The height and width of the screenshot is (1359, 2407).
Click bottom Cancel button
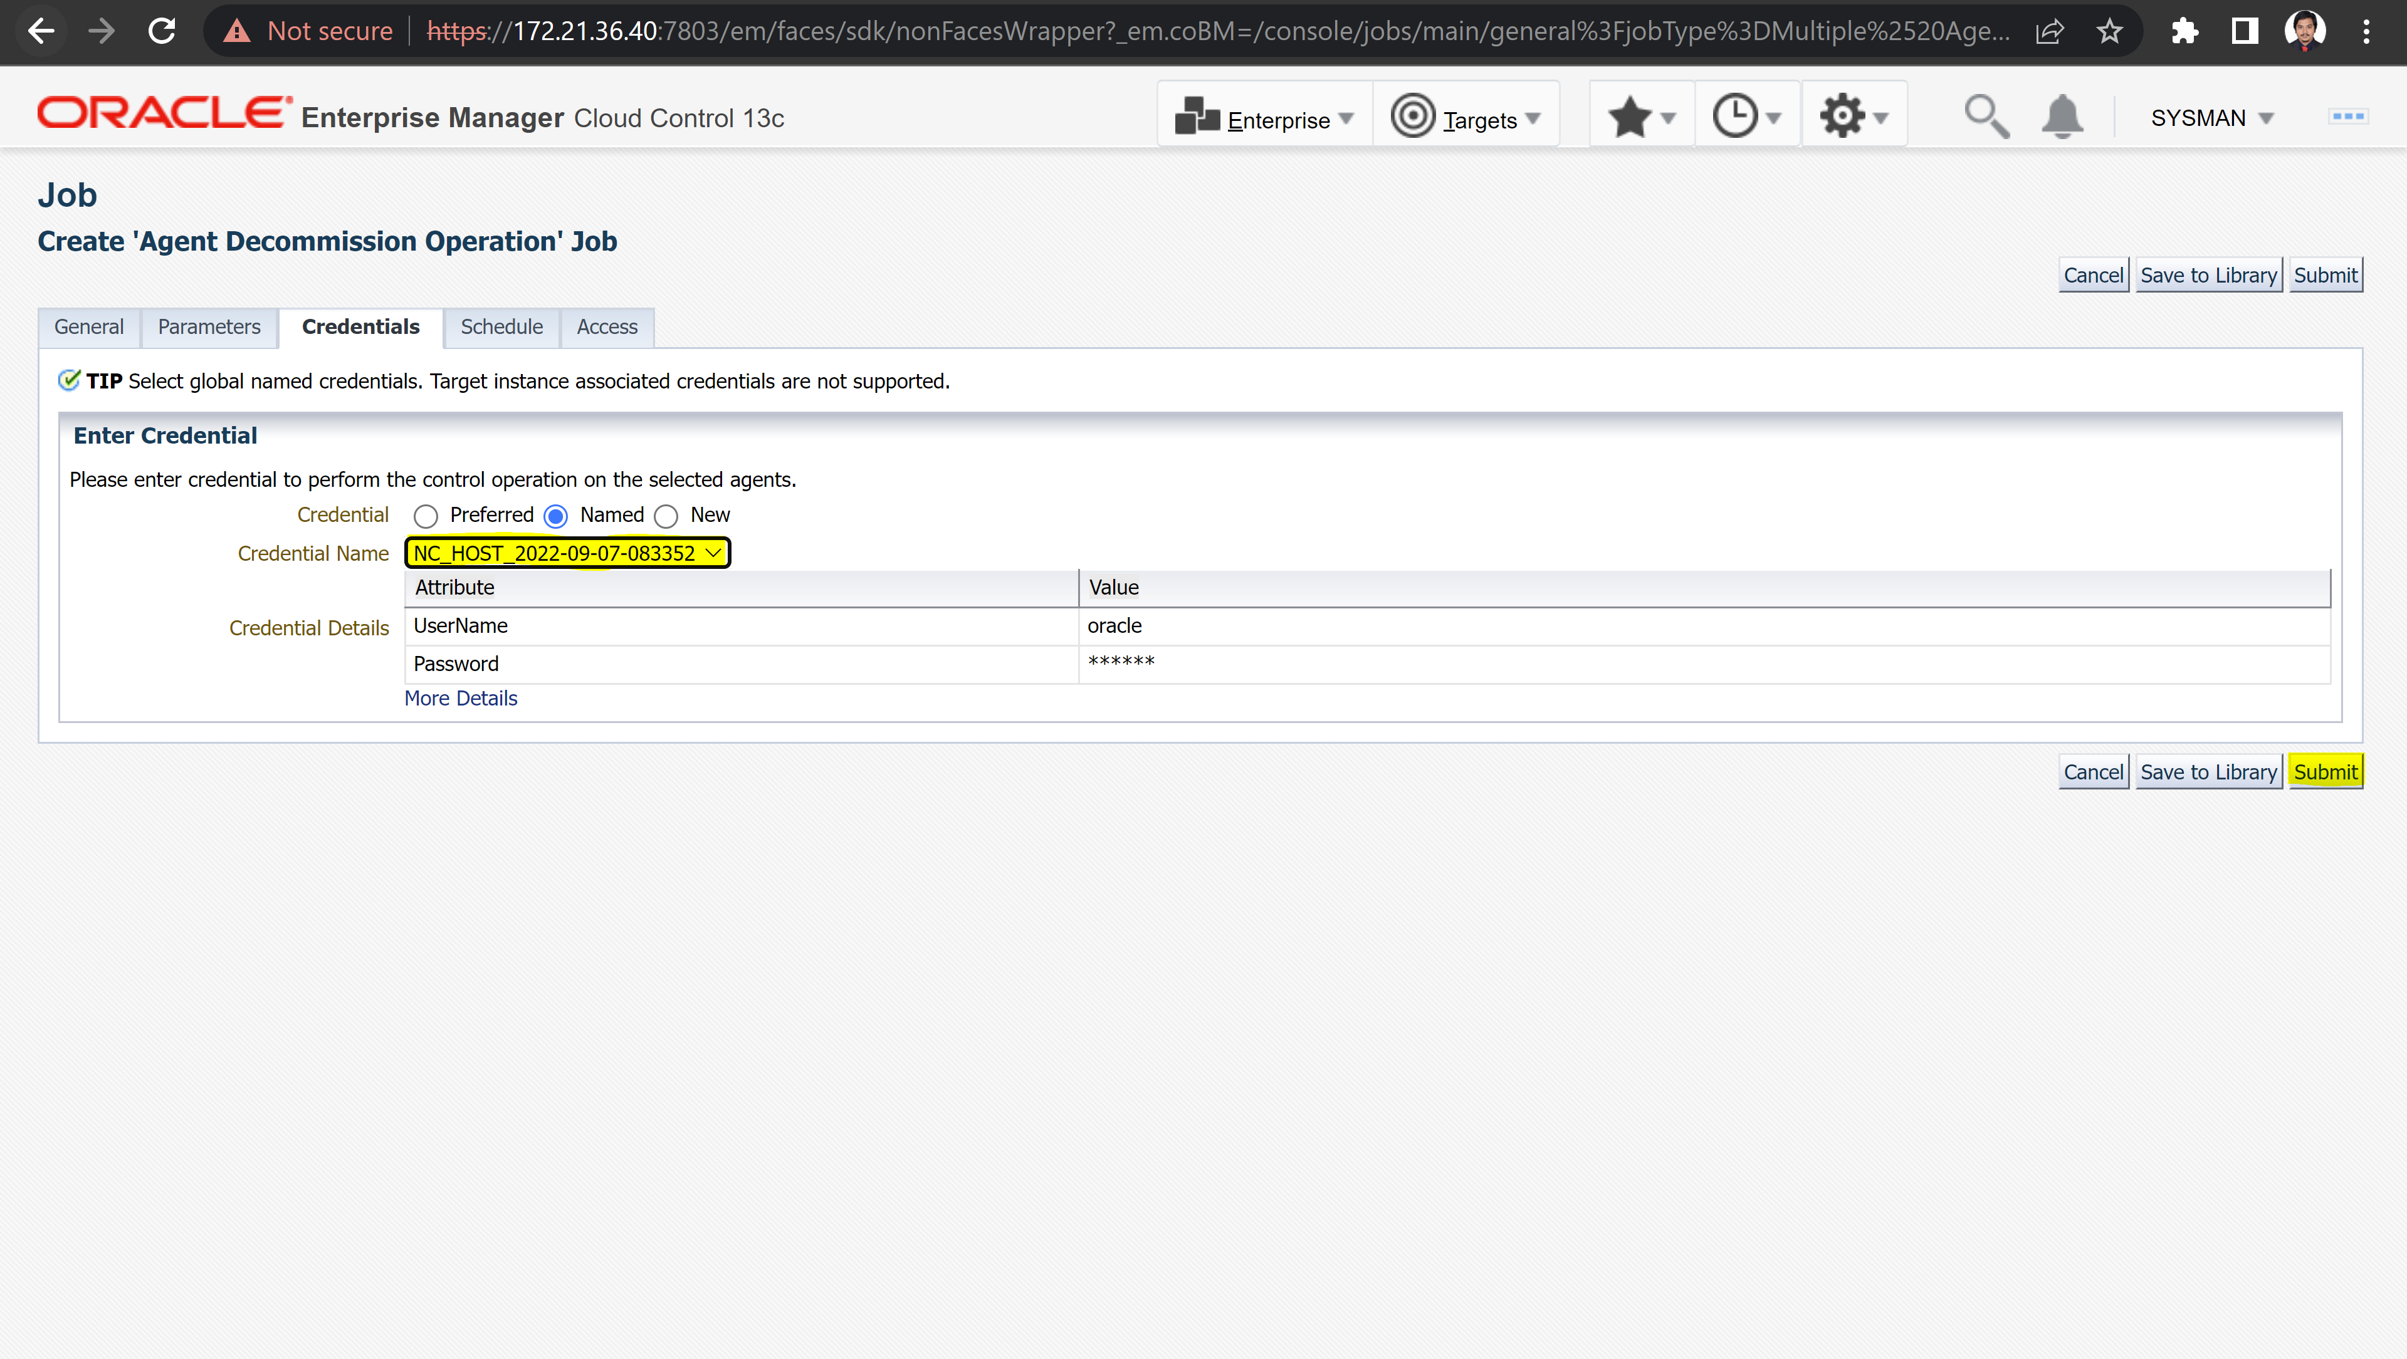[2093, 773]
